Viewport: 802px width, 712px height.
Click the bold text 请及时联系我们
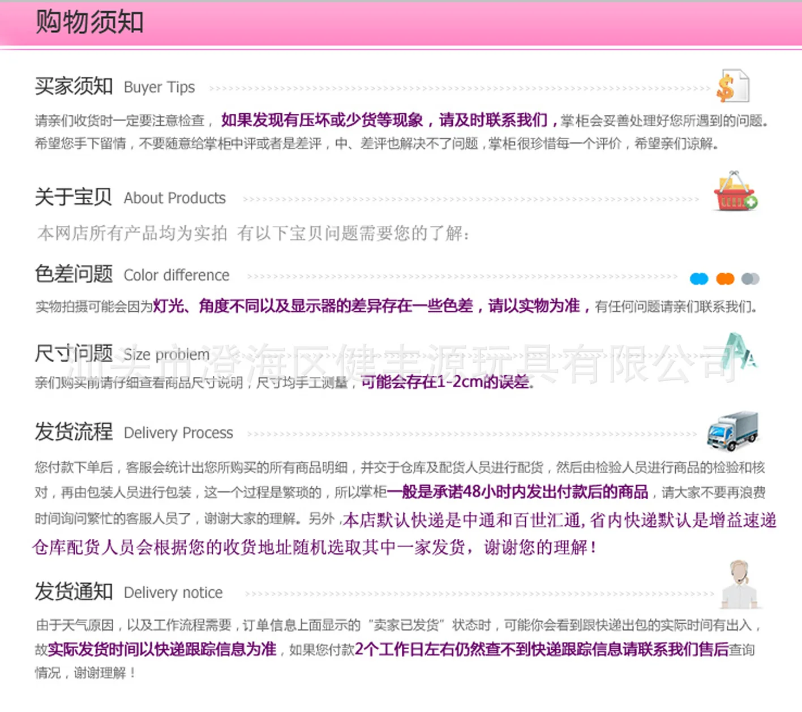[x=493, y=120]
